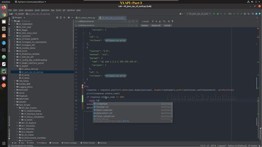Image resolution: width=262 pixels, height=147 pixels.
Task: Go to previous search occurrence arrow
Action: tap(153, 22)
